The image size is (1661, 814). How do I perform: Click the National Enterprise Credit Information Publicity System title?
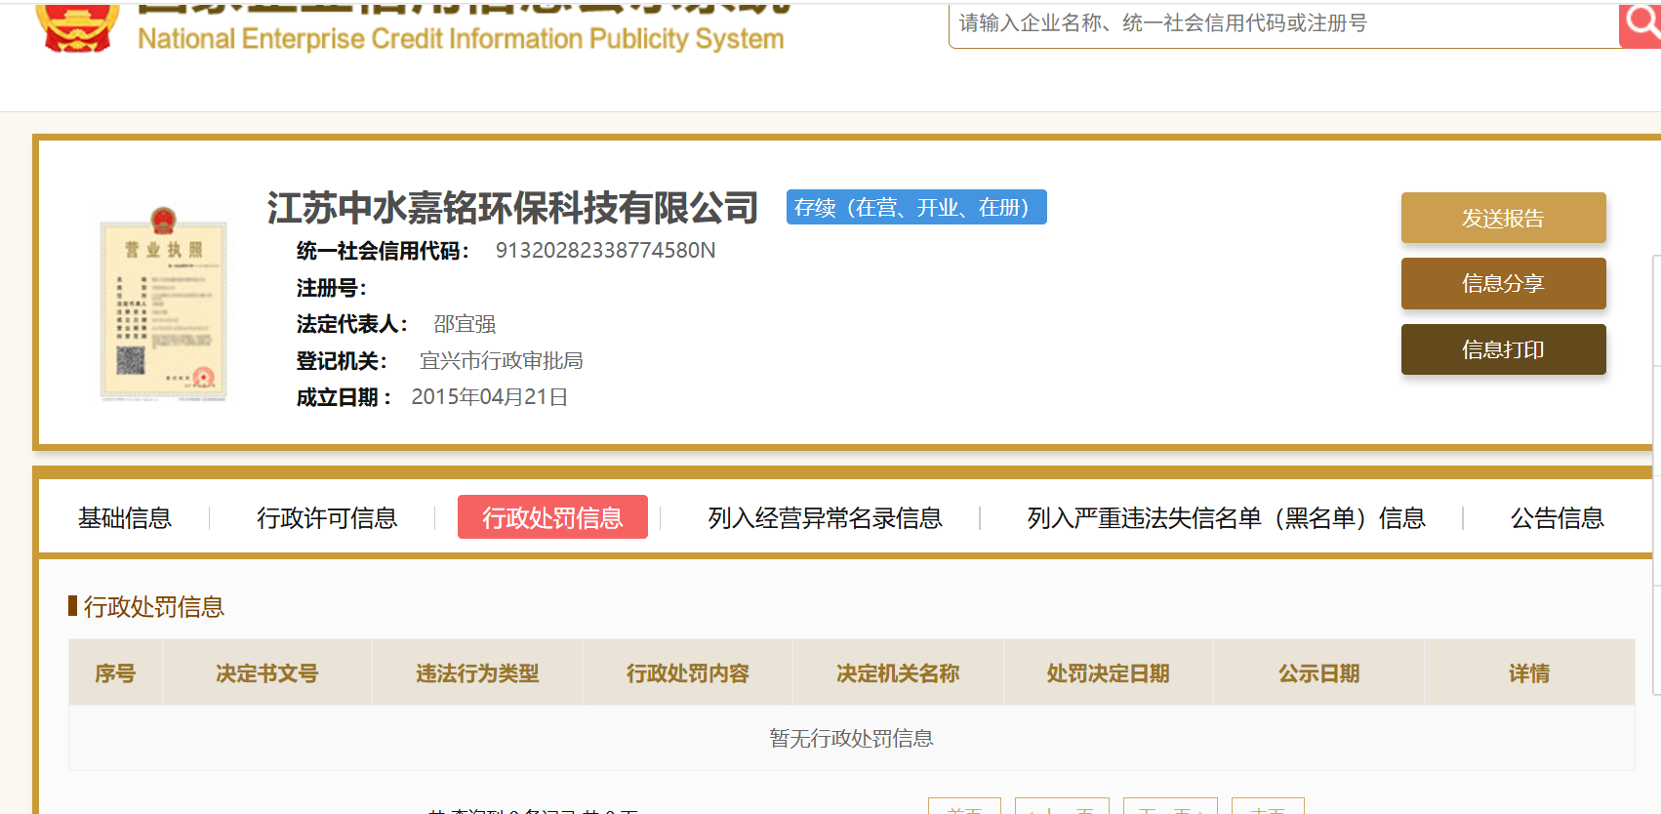pos(461,38)
